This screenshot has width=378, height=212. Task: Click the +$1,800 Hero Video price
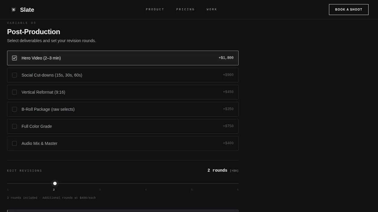click(x=226, y=58)
